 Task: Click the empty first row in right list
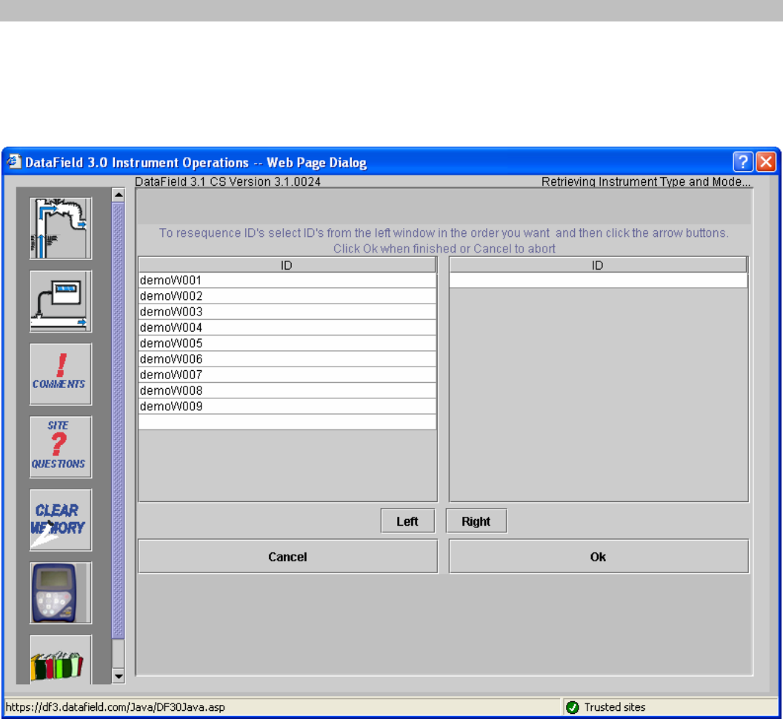(x=599, y=281)
